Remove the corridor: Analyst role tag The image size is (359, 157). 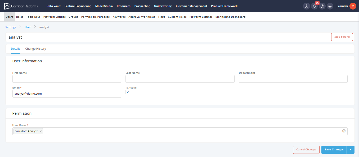(x=41, y=131)
